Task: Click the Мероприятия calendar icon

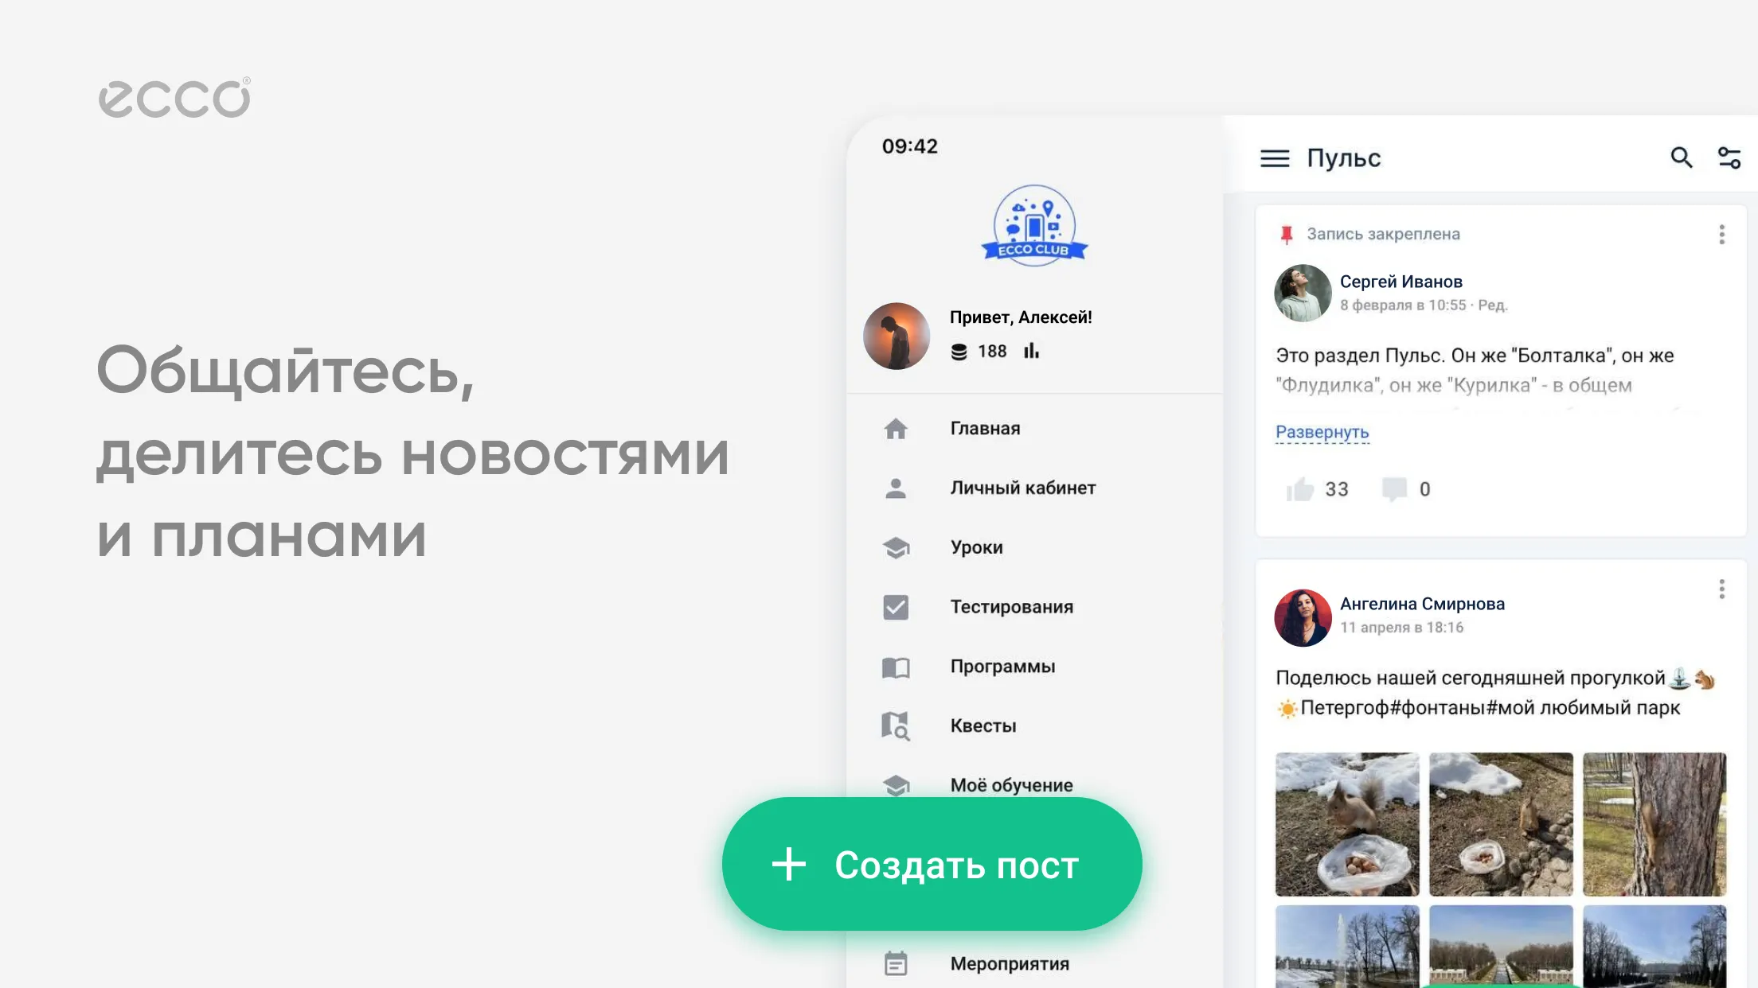Action: tap(896, 963)
